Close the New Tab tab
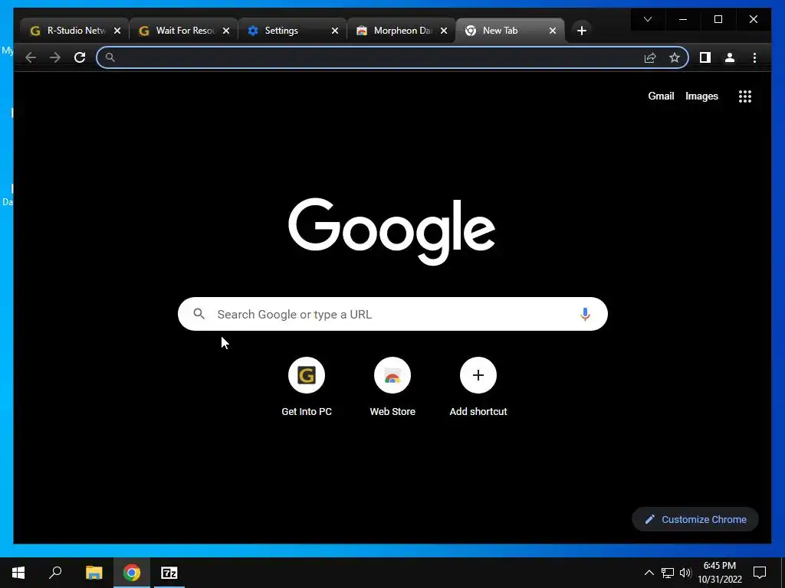 pyautogui.click(x=552, y=31)
